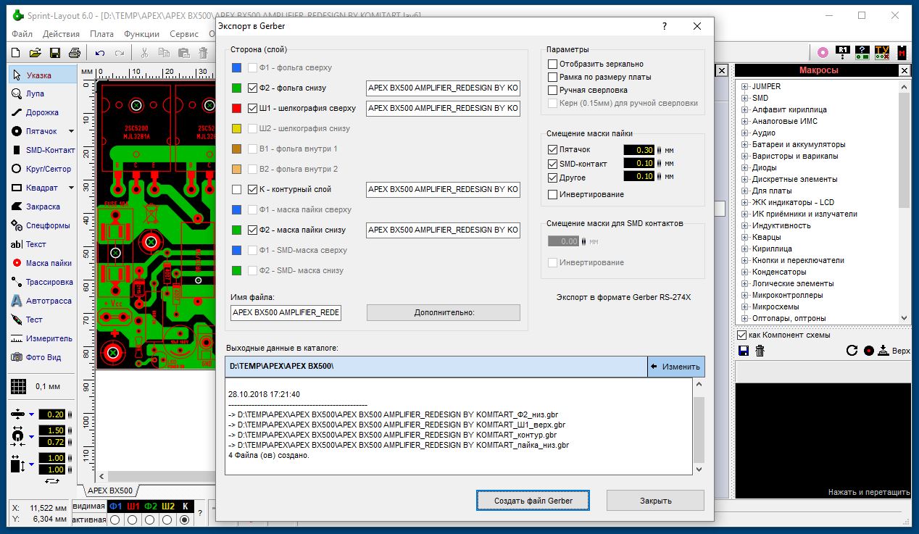
Task: Select the APEX BX500 board tab
Action: click(x=110, y=491)
